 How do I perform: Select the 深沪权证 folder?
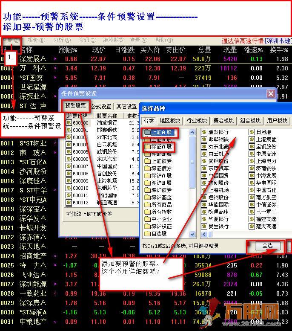[x=158, y=226]
